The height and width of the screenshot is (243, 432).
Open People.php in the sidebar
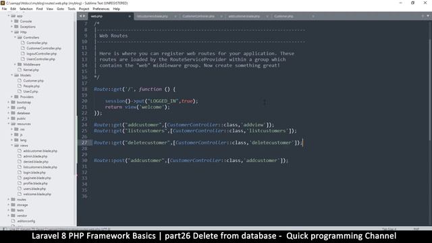click(32, 86)
